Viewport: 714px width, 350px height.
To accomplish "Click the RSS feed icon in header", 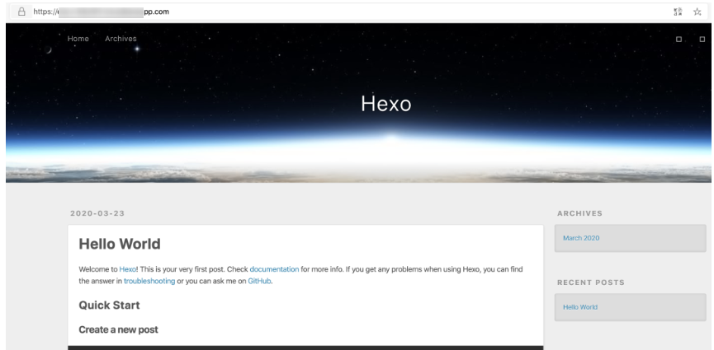I will [x=679, y=39].
